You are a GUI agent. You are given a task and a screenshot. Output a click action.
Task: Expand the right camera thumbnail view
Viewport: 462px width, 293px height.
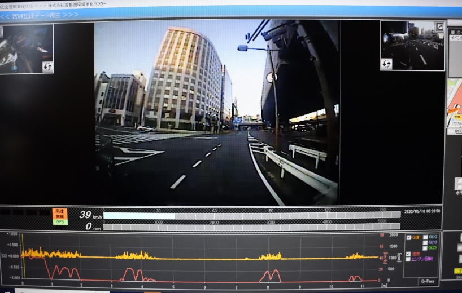point(439,26)
